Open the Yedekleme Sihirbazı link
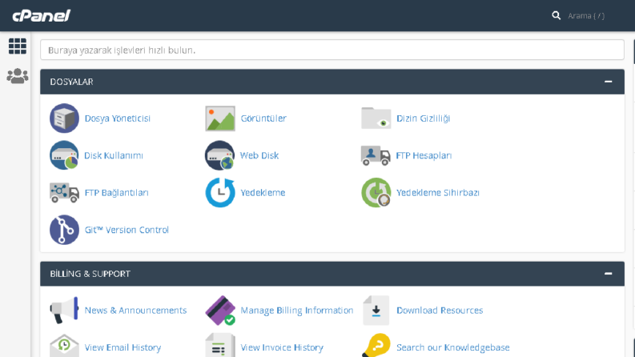The image size is (635, 357). 438,193
